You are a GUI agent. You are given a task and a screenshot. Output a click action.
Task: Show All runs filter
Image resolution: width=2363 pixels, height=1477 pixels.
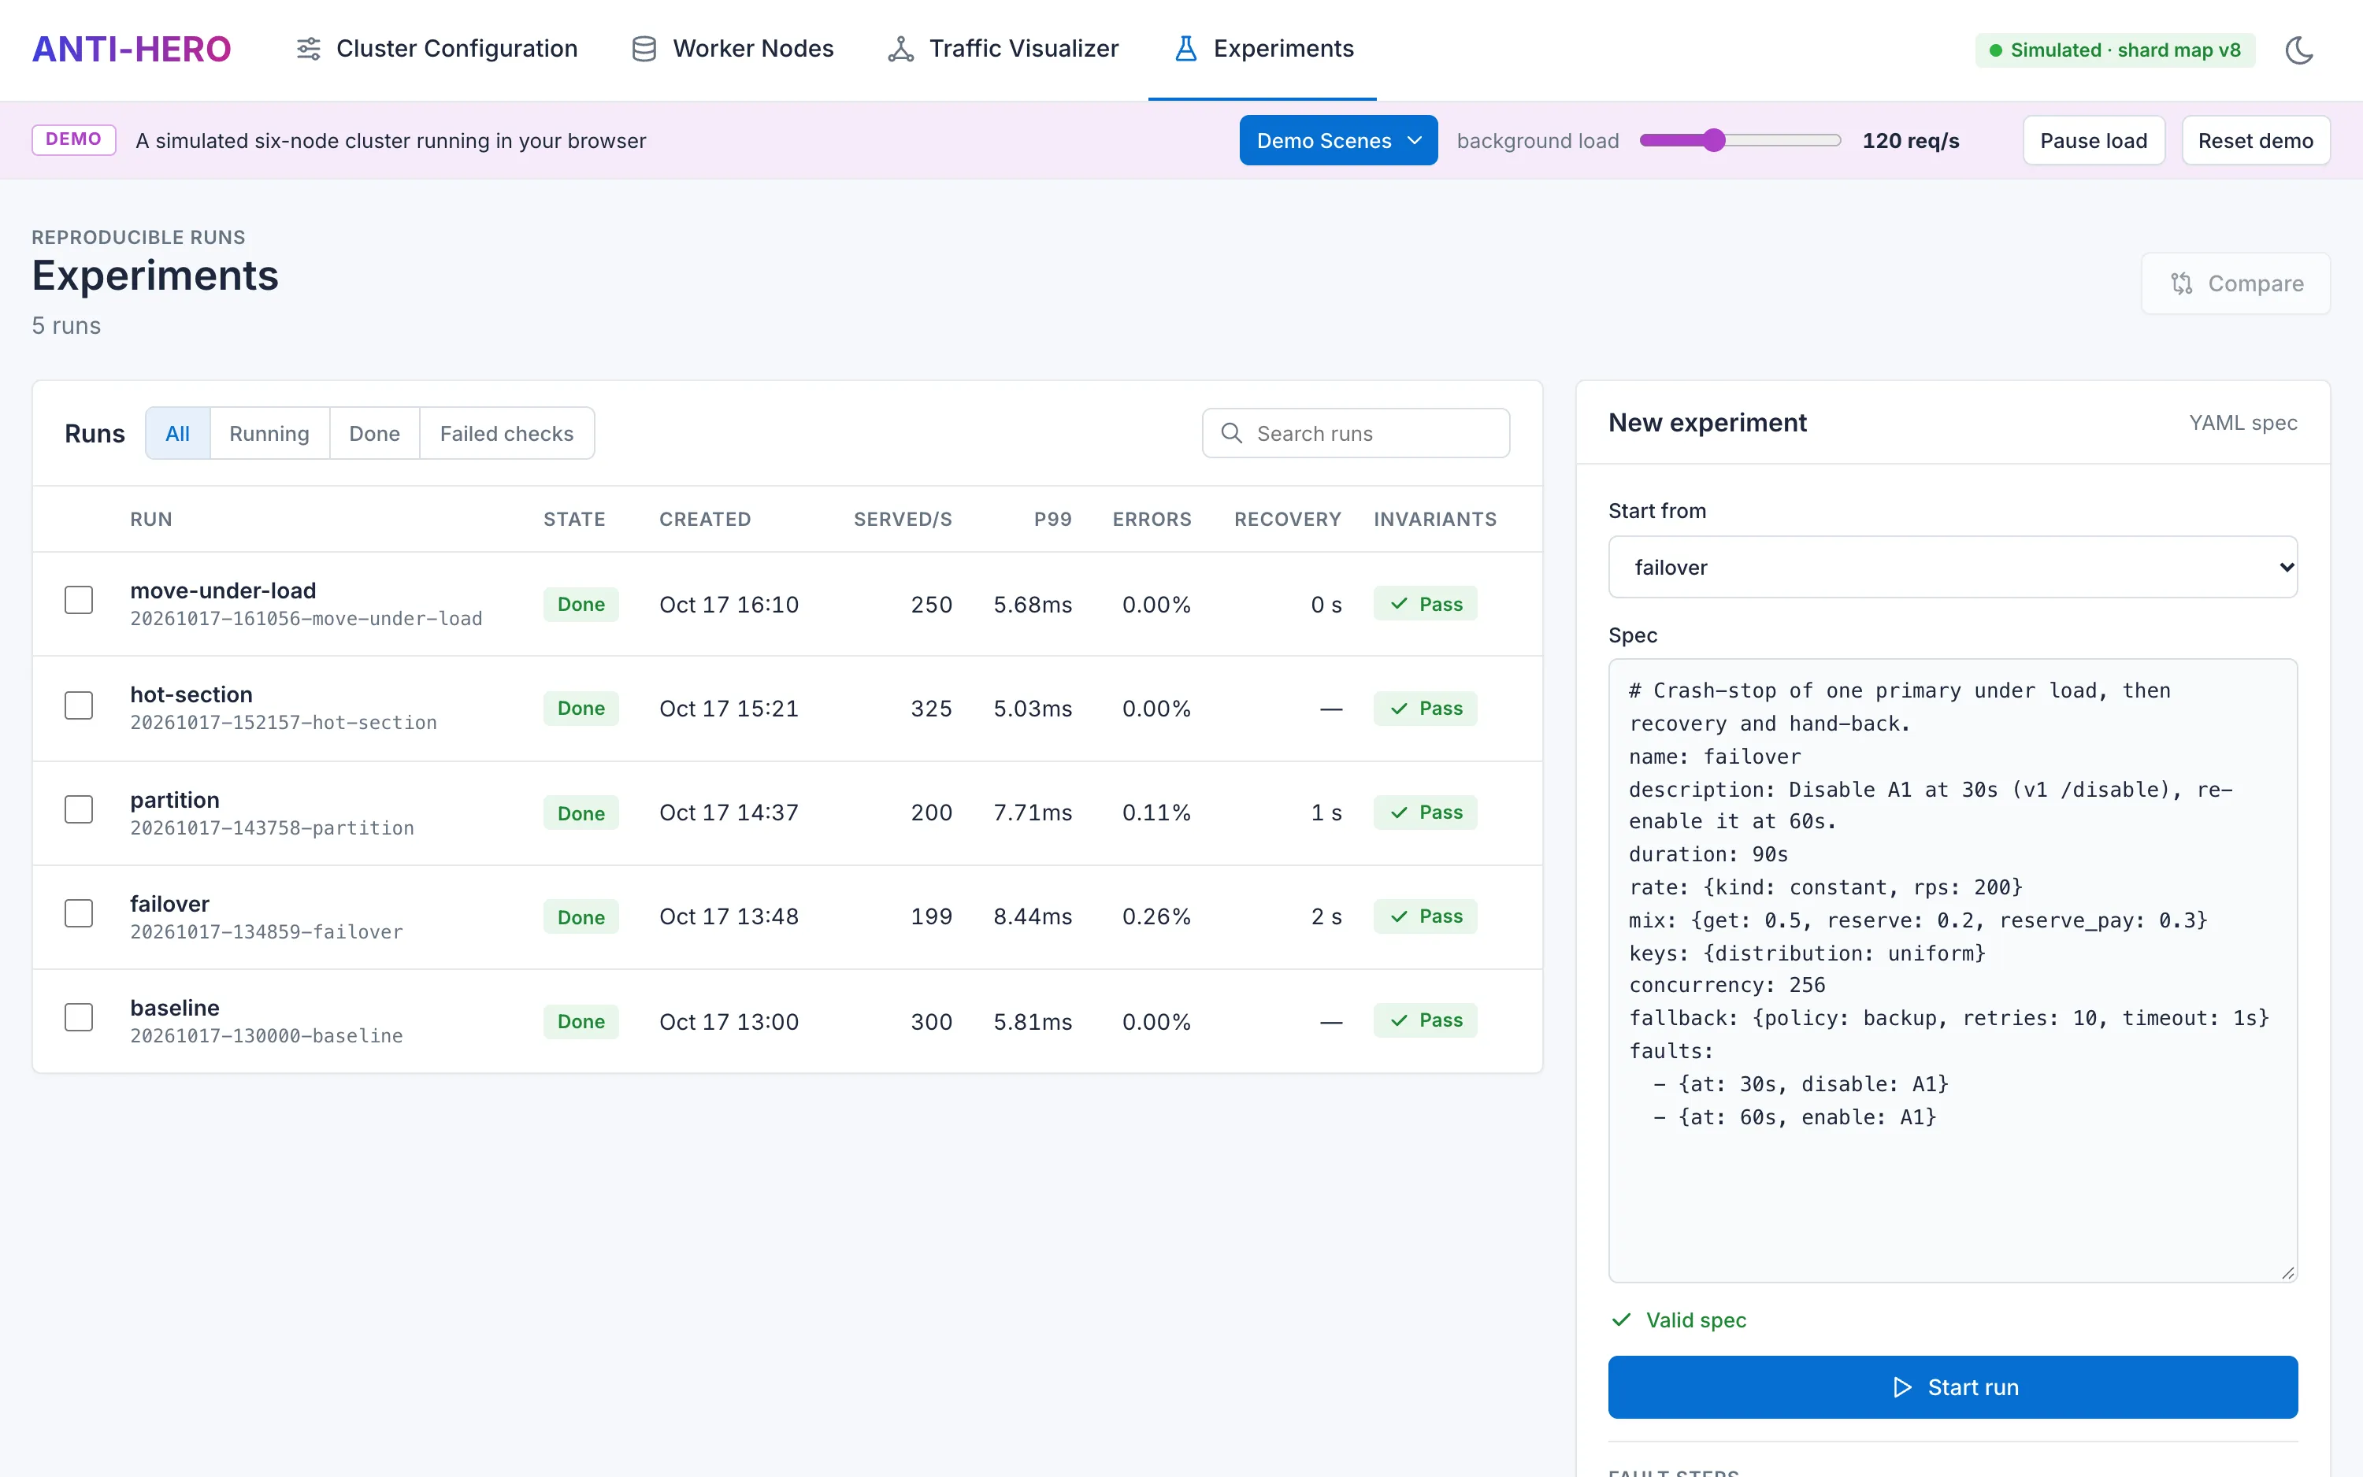point(178,433)
